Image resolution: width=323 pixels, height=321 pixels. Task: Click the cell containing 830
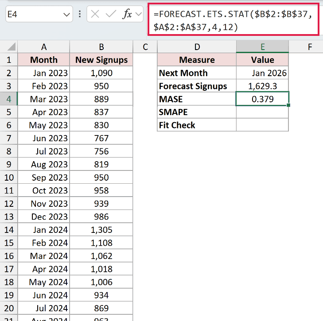101,125
